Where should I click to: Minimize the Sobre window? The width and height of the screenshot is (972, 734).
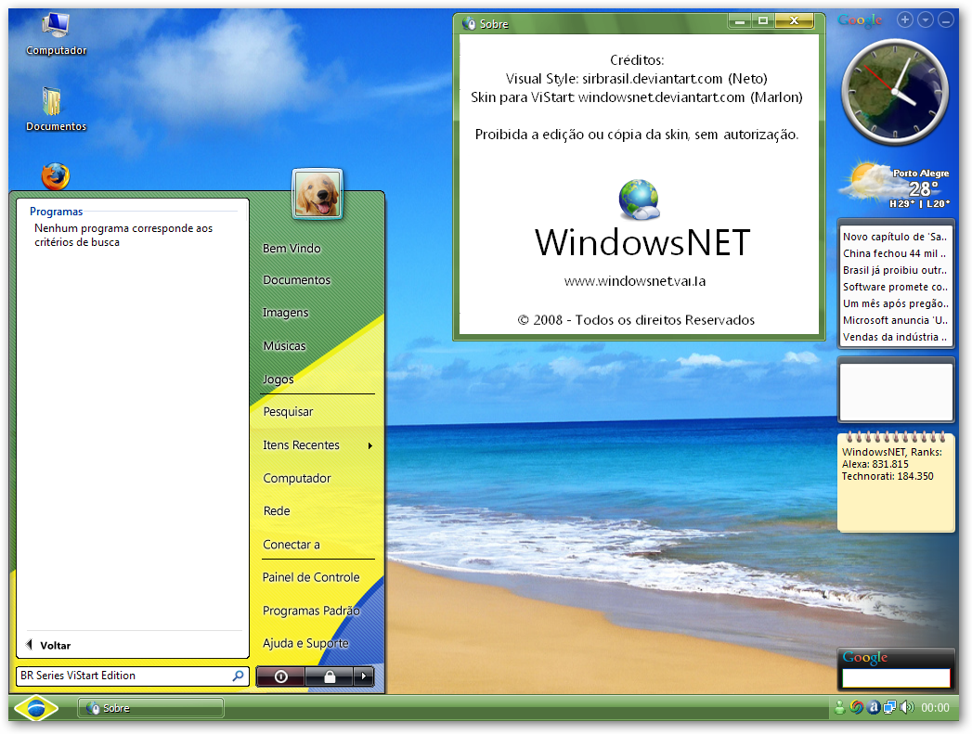[740, 21]
